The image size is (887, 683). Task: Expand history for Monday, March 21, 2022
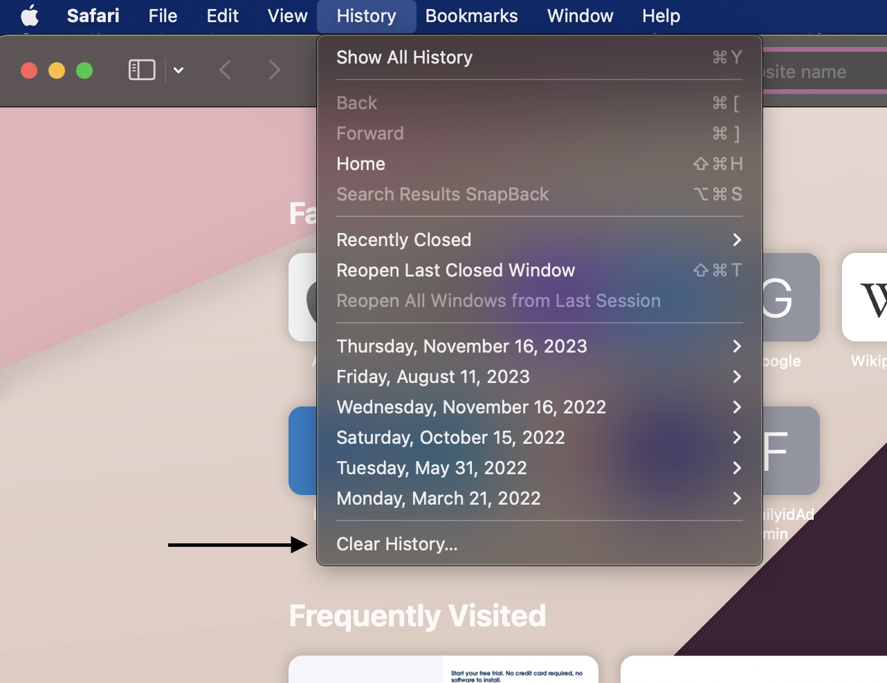pyautogui.click(x=540, y=498)
